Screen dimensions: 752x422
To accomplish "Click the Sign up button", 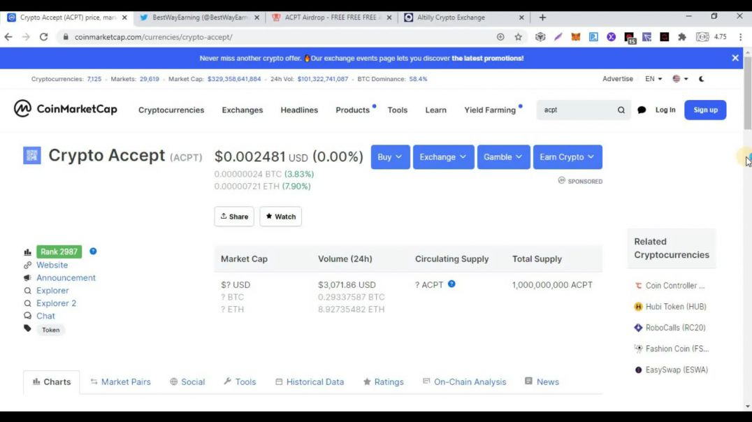I will pos(705,110).
